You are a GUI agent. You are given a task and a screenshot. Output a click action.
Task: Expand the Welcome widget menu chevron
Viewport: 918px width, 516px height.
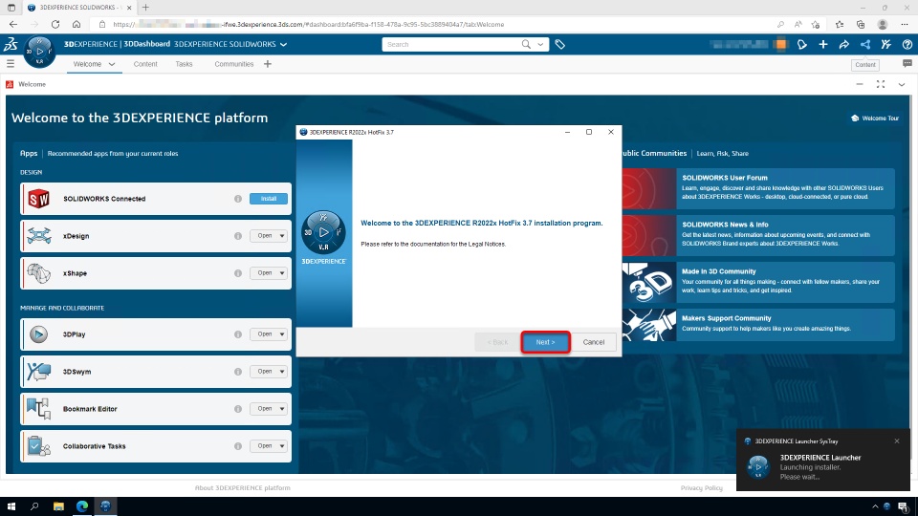click(902, 84)
